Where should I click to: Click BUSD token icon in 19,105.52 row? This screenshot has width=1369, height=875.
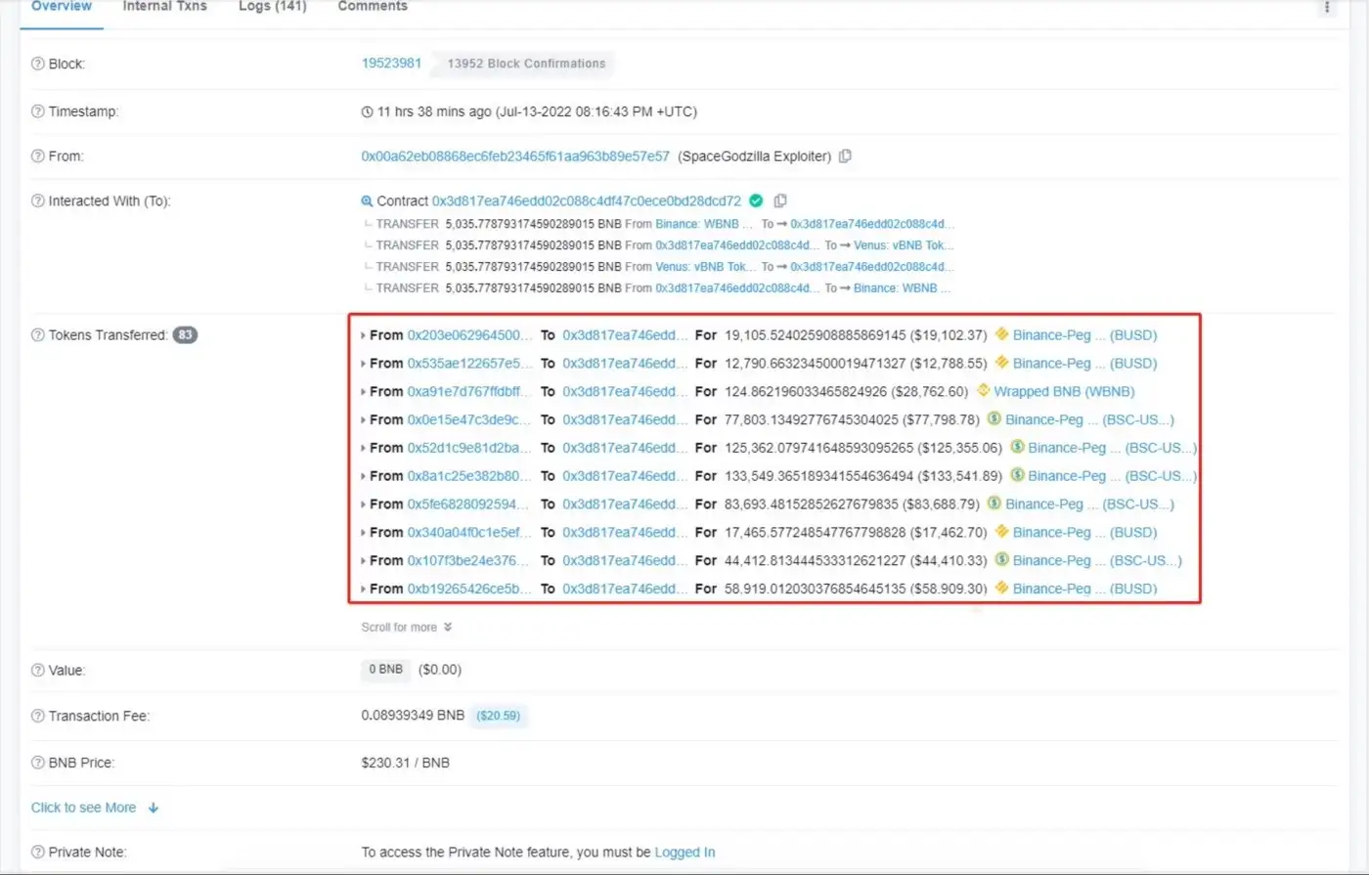[x=1001, y=334]
